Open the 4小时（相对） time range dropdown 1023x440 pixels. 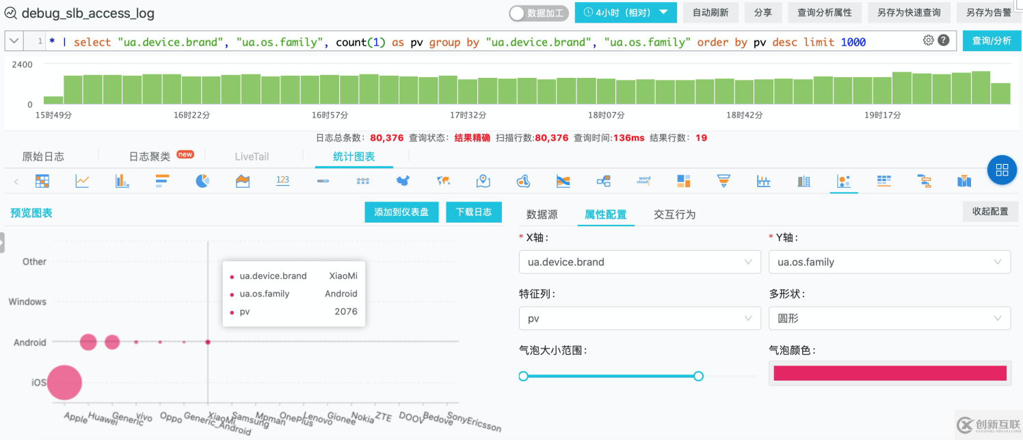pyautogui.click(x=625, y=12)
